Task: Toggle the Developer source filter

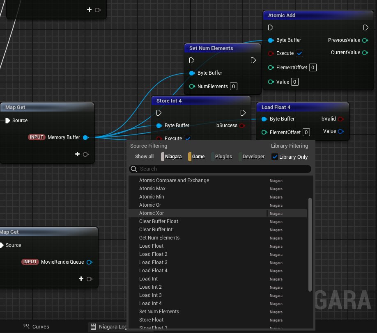Action: 251,157
